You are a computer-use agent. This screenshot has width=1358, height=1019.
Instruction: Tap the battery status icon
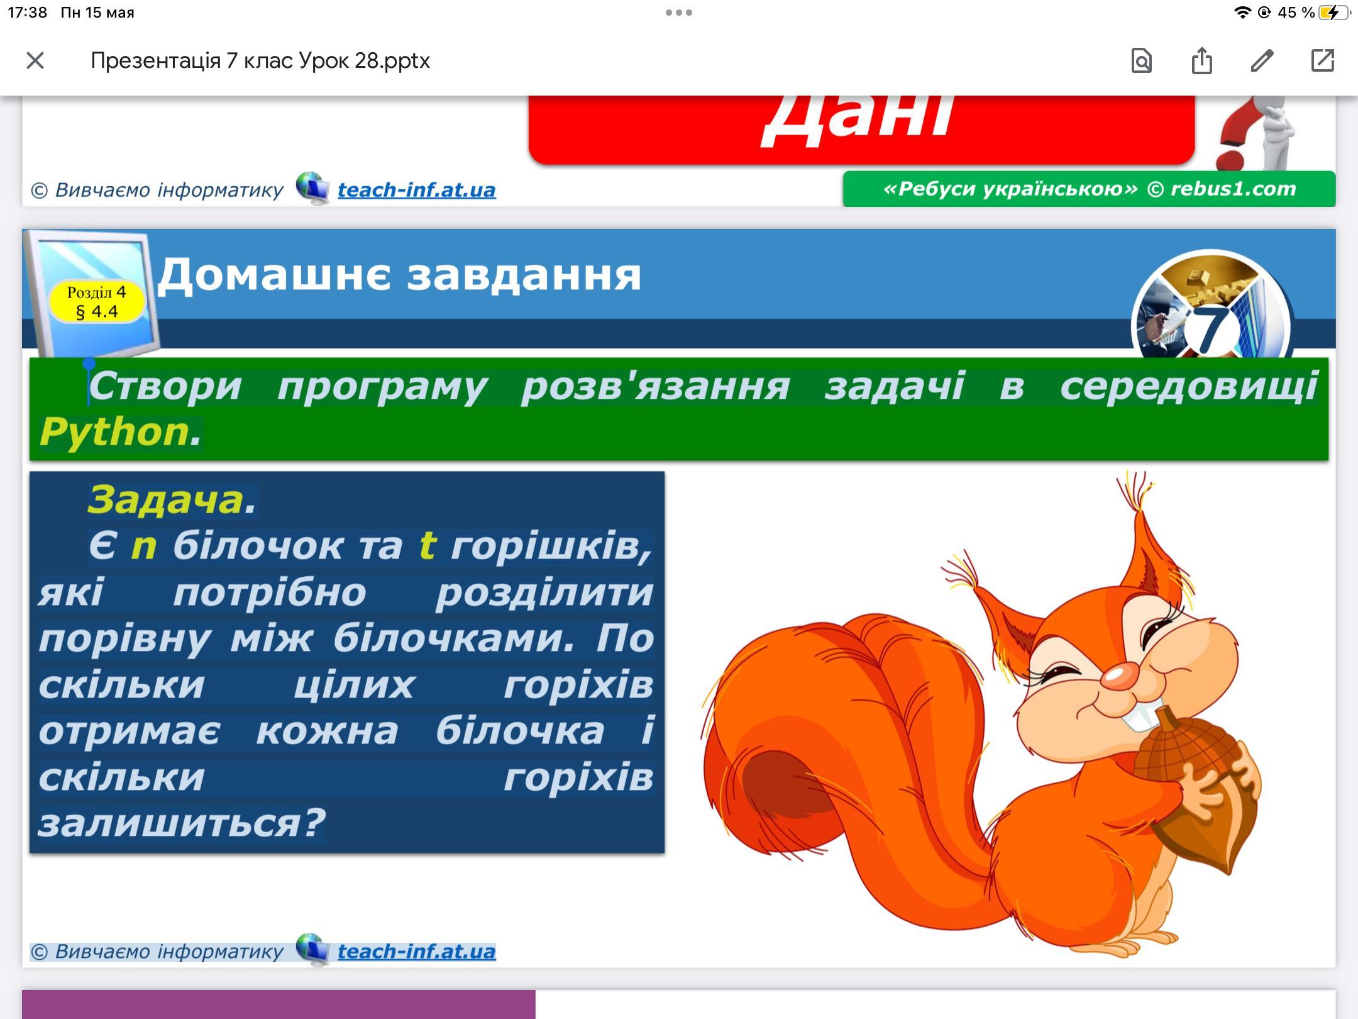click(x=1333, y=13)
